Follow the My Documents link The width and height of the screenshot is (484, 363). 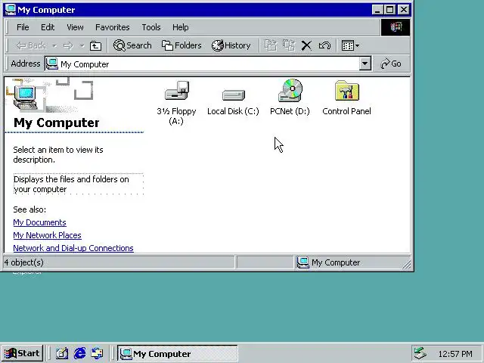coord(39,222)
